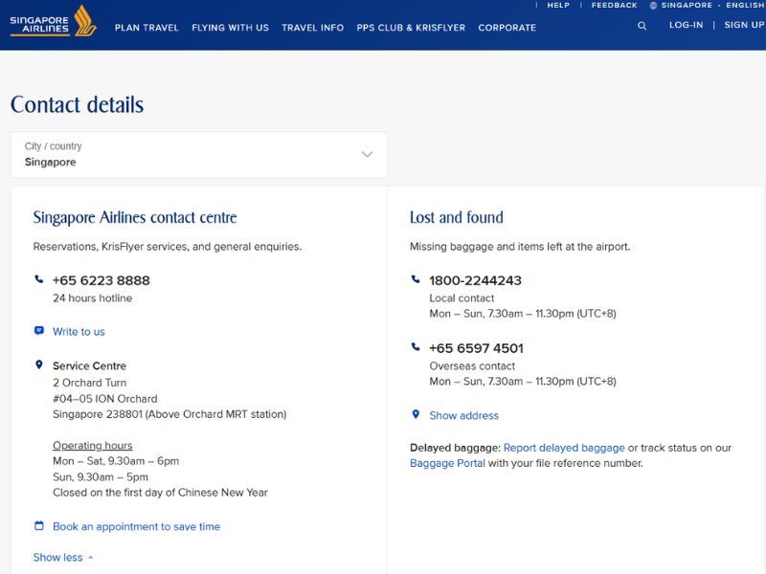
Task: Click the City / country dropdown chevron
Action: [367, 155]
